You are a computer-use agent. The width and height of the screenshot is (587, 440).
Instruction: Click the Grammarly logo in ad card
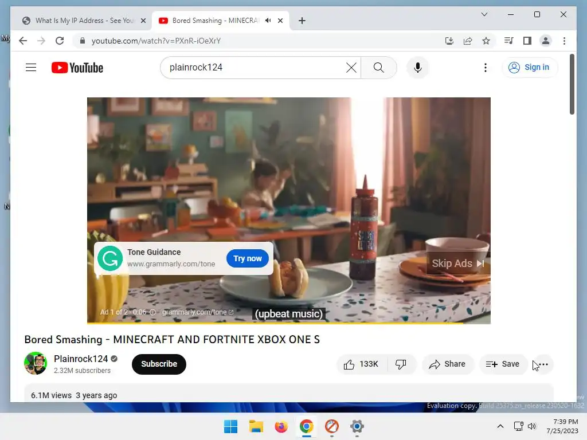(110, 258)
